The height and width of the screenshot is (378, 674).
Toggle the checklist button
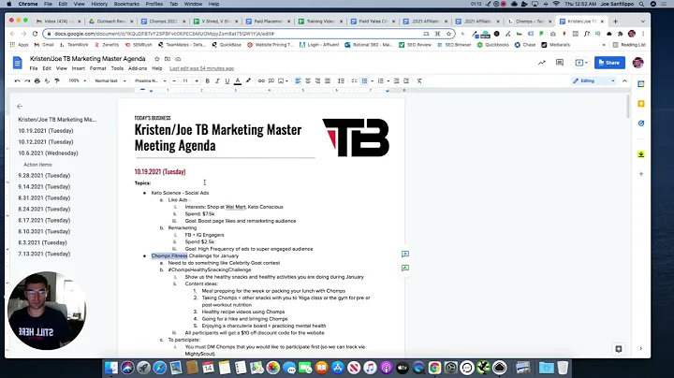[x=354, y=80]
